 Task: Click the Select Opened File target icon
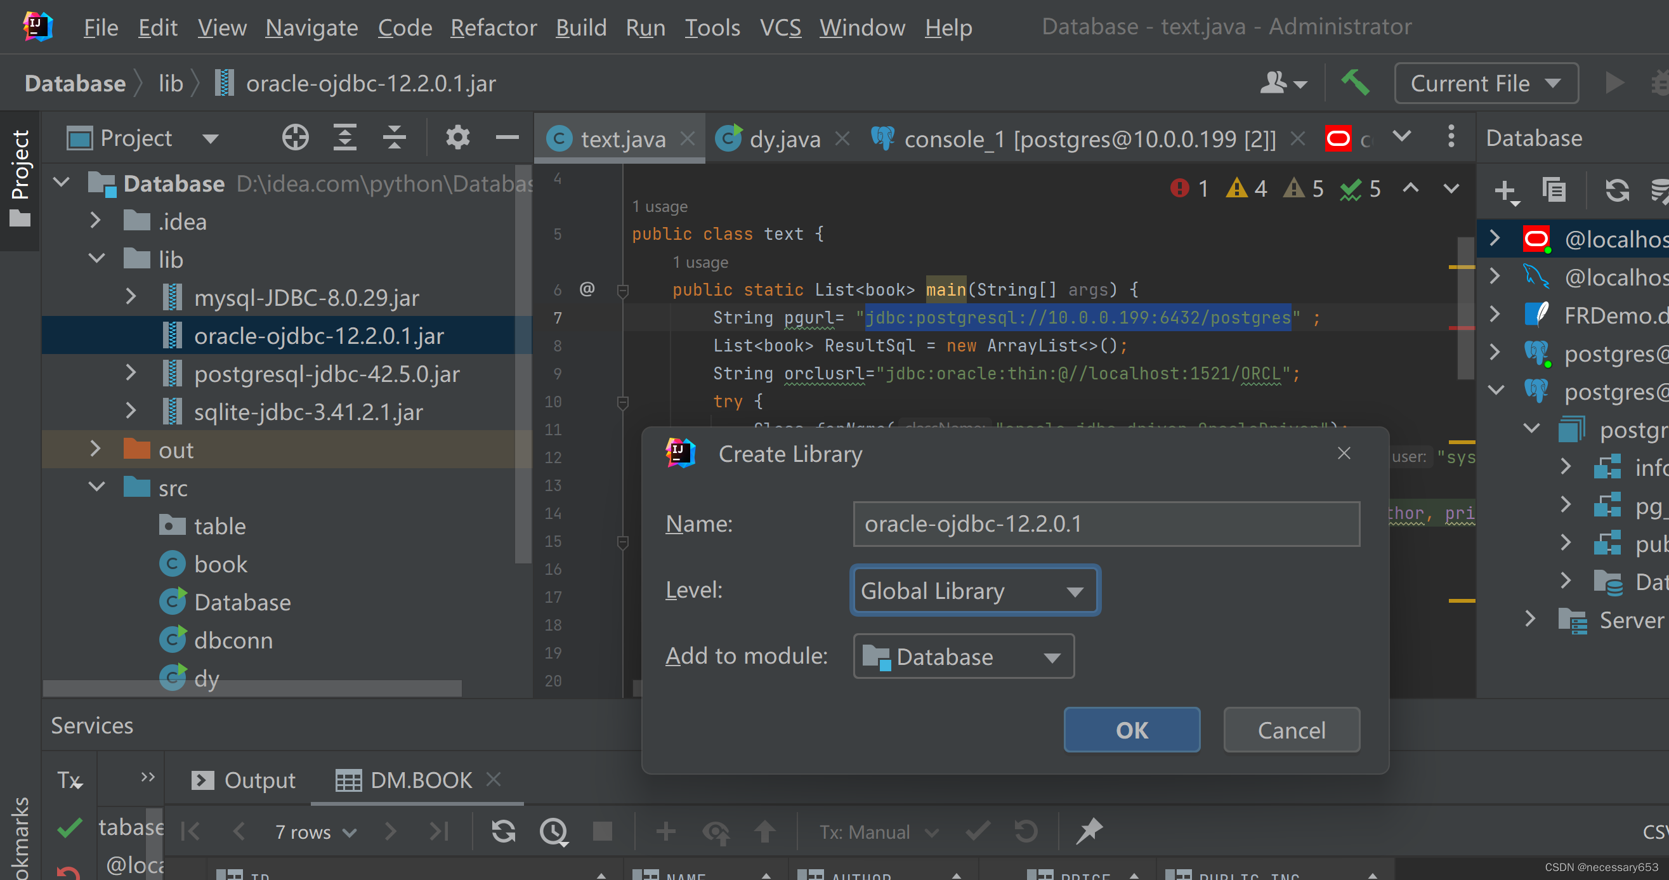point(296,138)
